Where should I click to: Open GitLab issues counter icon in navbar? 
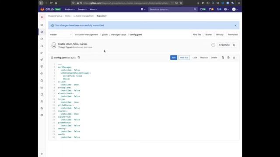203,9
